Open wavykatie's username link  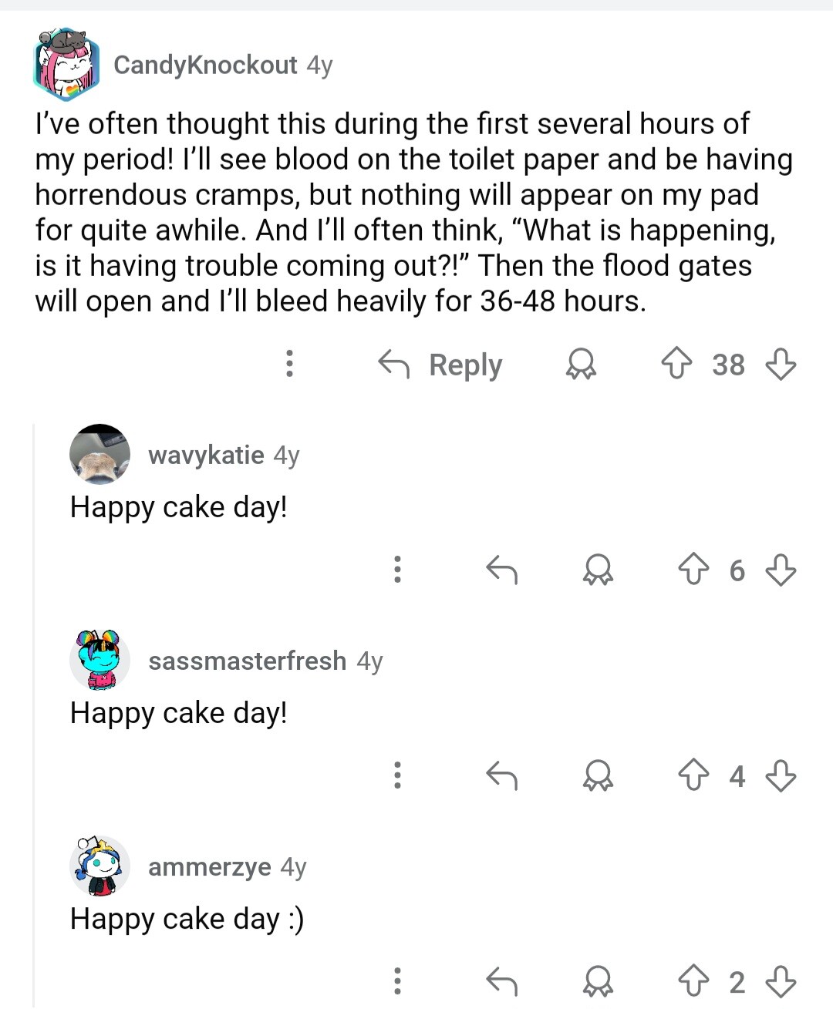tap(206, 455)
